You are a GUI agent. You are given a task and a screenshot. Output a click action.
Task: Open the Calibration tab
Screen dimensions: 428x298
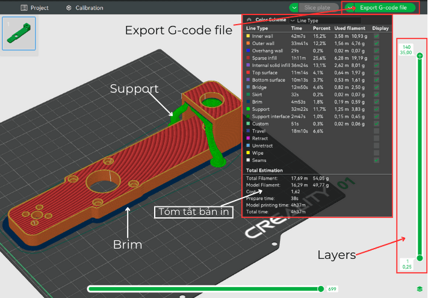pyautogui.click(x=85, y=8)
